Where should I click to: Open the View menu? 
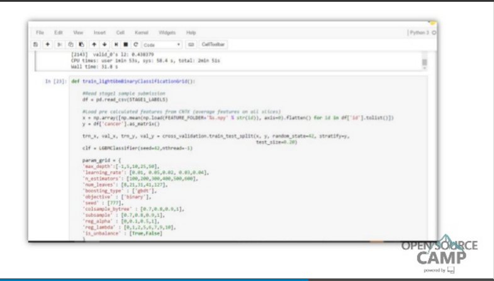tap(78, 33)
